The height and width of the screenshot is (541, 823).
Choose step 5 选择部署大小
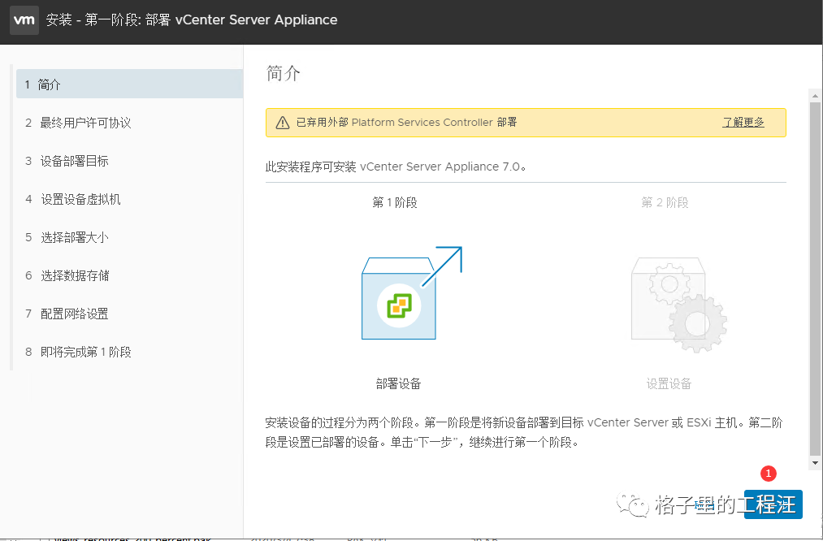(x=130, y=237)
